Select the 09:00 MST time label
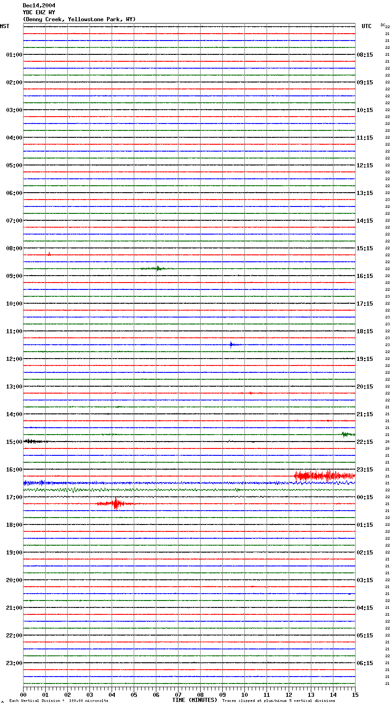392x707 pixels. 14,276
